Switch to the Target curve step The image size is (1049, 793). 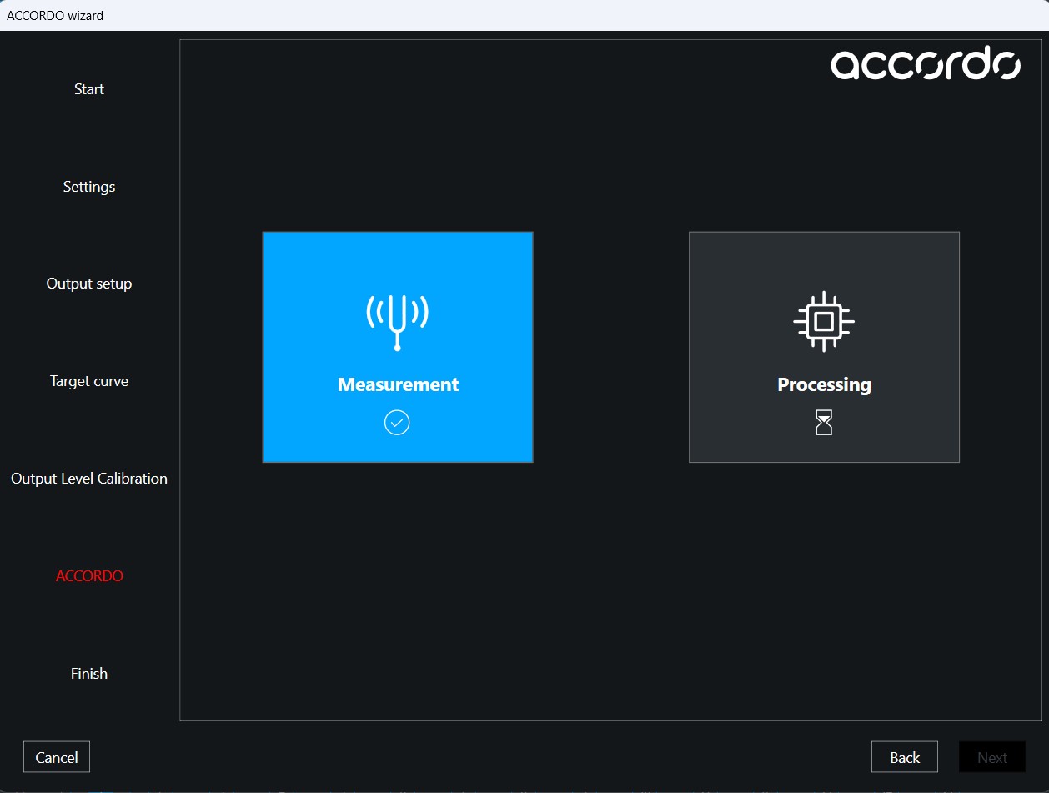pos(89,381)
